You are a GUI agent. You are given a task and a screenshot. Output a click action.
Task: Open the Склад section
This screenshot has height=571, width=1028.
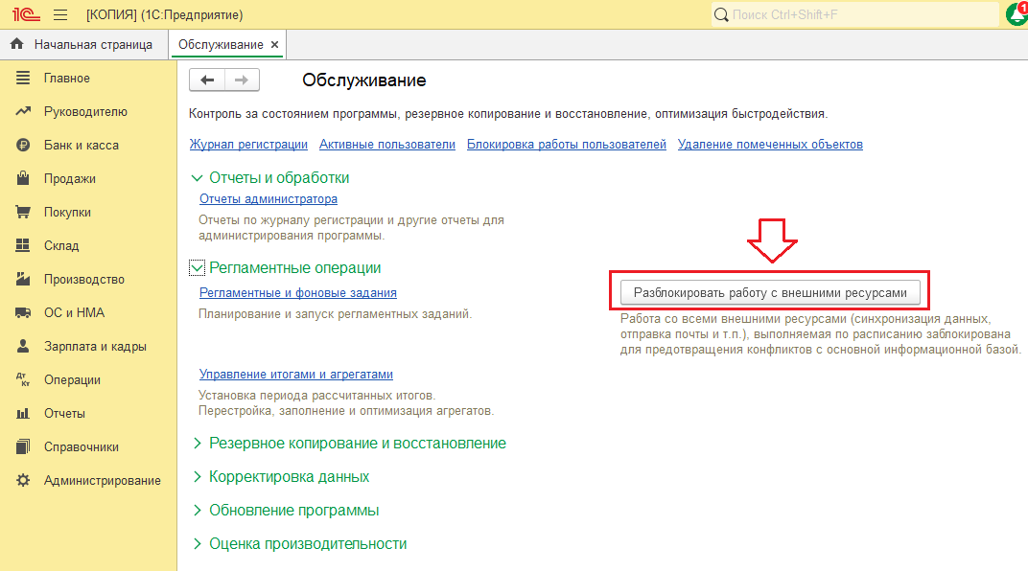point(61,245)
